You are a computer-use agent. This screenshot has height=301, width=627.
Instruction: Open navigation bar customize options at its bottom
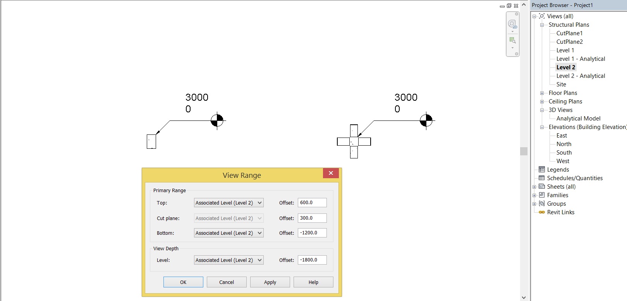(x=517, y=54)
